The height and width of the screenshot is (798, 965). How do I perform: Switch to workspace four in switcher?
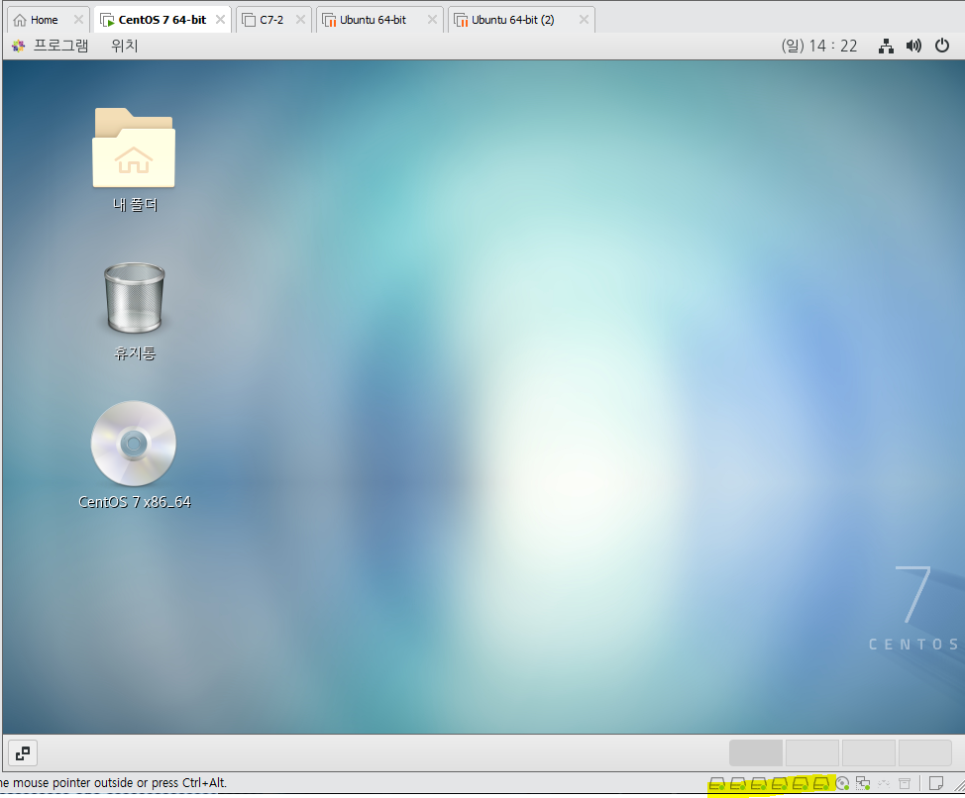pyautogui.click(x=925, y=753)
